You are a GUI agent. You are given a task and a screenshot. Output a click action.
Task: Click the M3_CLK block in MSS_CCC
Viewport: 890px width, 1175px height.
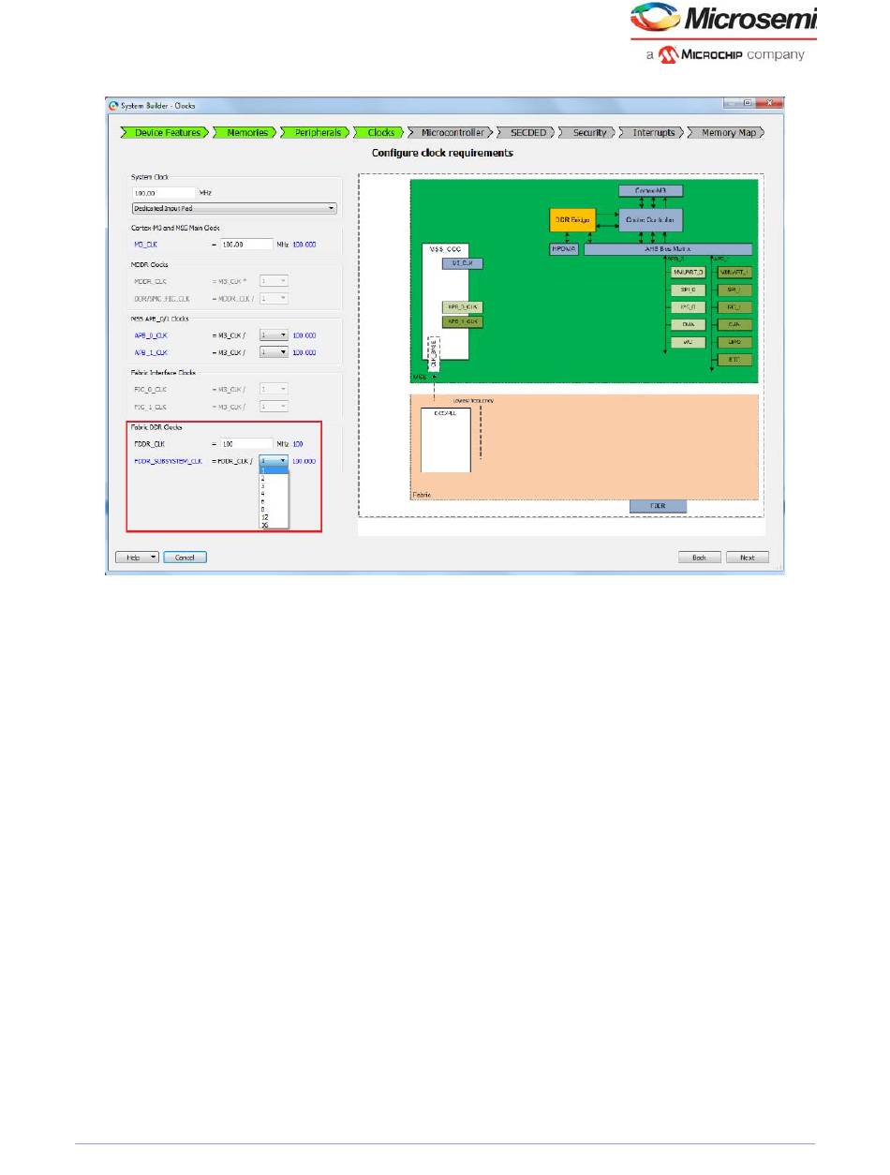(x=463, y=263)
